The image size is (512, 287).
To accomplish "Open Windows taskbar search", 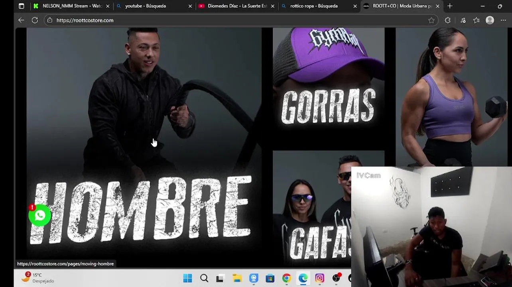I will [204, 278].
